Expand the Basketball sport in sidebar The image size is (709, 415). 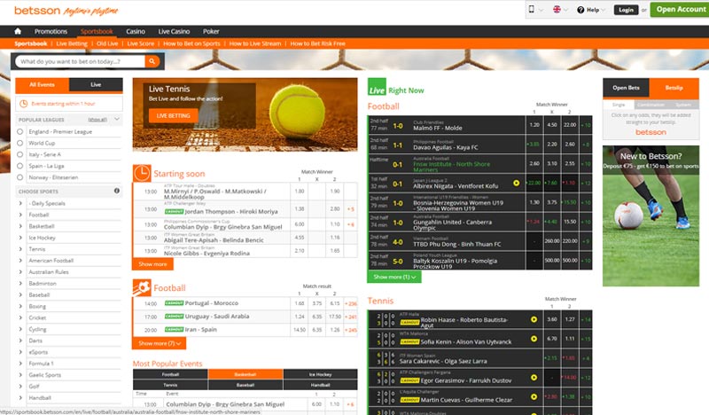tap(20, 226)
